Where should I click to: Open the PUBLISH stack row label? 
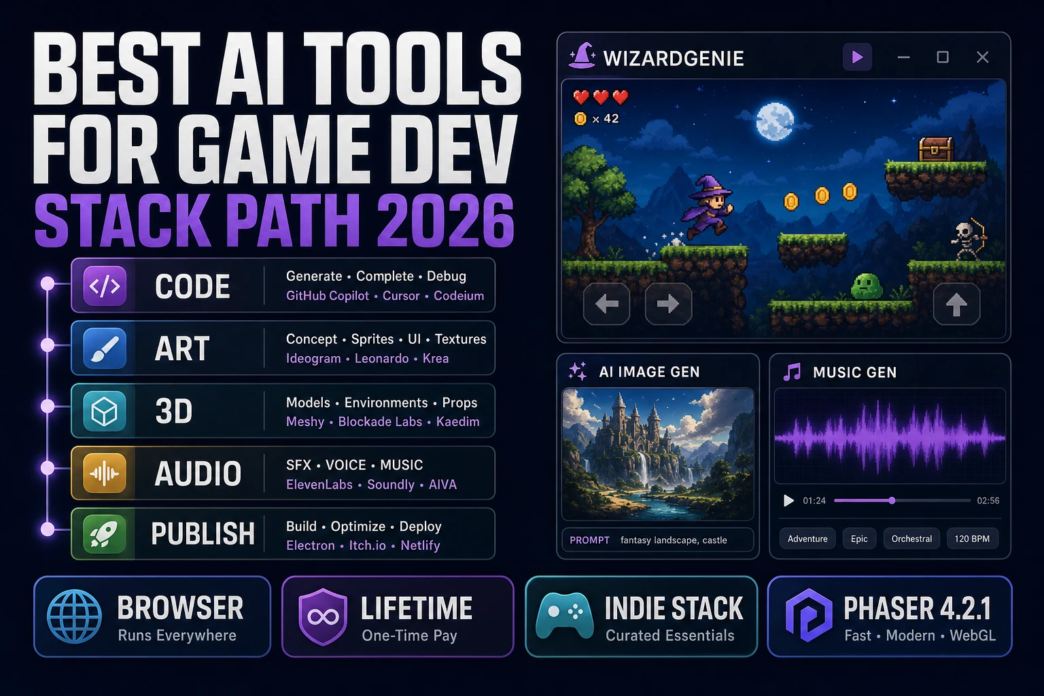[x=203, y=534]
